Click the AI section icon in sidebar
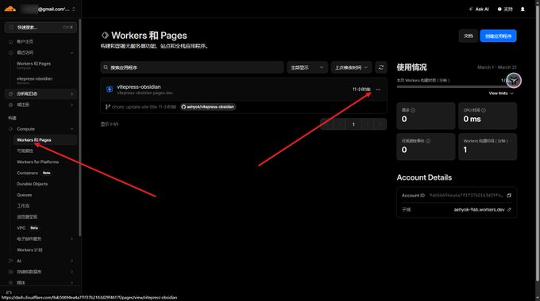The image size is (540, 301). [10, 261]
